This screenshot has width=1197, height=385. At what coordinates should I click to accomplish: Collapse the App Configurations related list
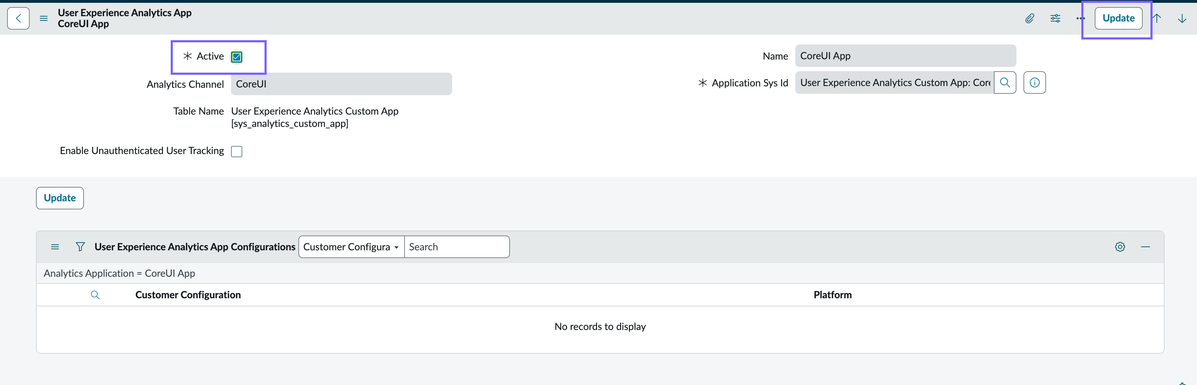point(1146,247)
